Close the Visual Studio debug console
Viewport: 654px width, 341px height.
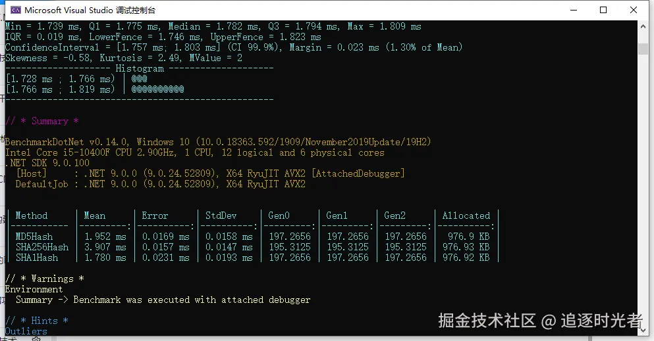[634, 10]
